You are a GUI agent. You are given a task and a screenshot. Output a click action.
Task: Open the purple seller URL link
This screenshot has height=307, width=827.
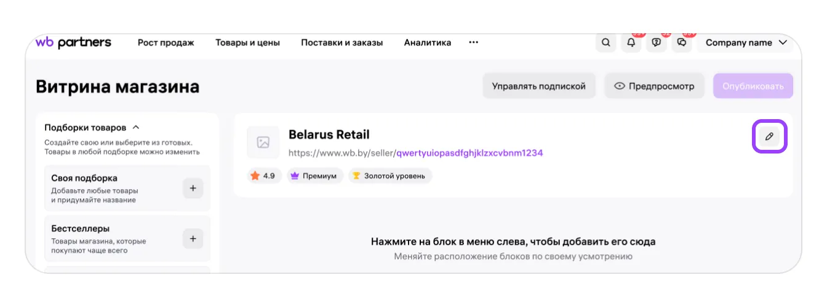point(469,153)
